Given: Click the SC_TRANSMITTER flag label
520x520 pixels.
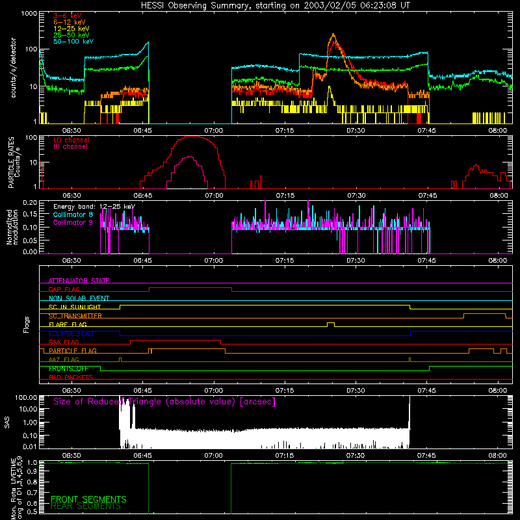Looking at the screenshot, I should 75,316.
